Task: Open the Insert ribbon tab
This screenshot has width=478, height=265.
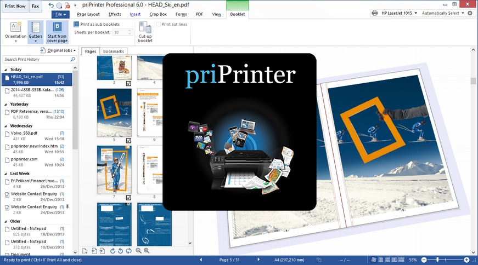Action: [x=135, y=14]
